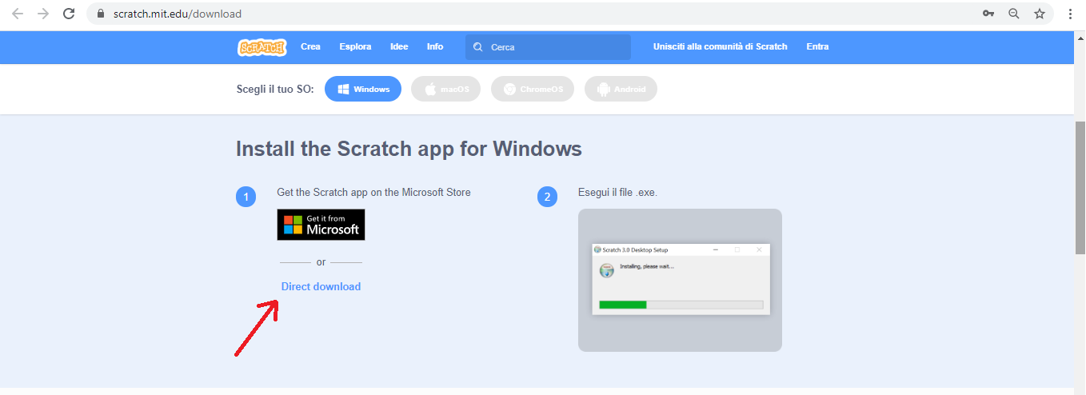
Task: Click the text Get the Scratch app on the Microsoft Store
Action: tap(373, 193)
